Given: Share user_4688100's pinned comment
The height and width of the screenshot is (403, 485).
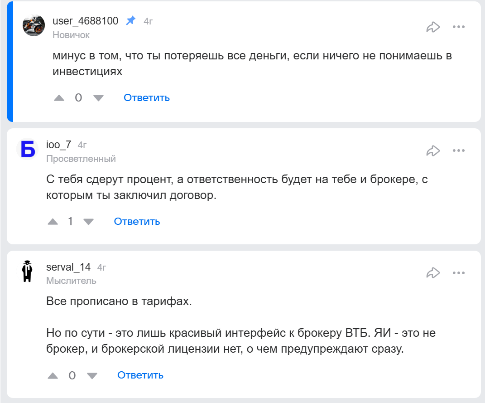Looking at the screenshot, I should 434,26.
